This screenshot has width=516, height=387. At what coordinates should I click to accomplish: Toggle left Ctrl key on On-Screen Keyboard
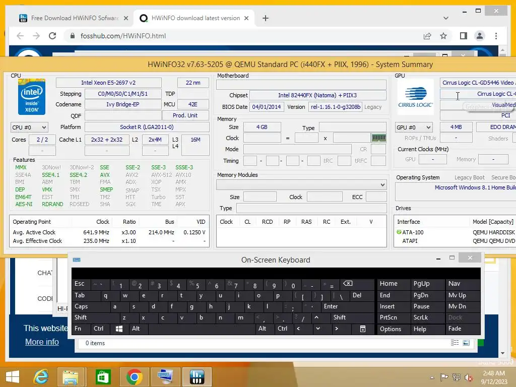100,329
